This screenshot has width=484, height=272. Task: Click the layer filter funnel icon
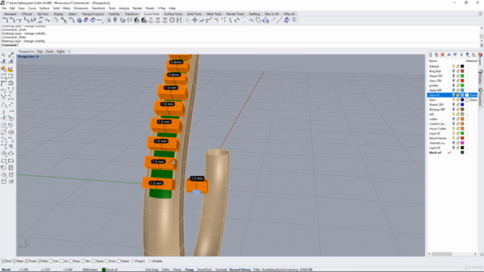coord(467,54)
